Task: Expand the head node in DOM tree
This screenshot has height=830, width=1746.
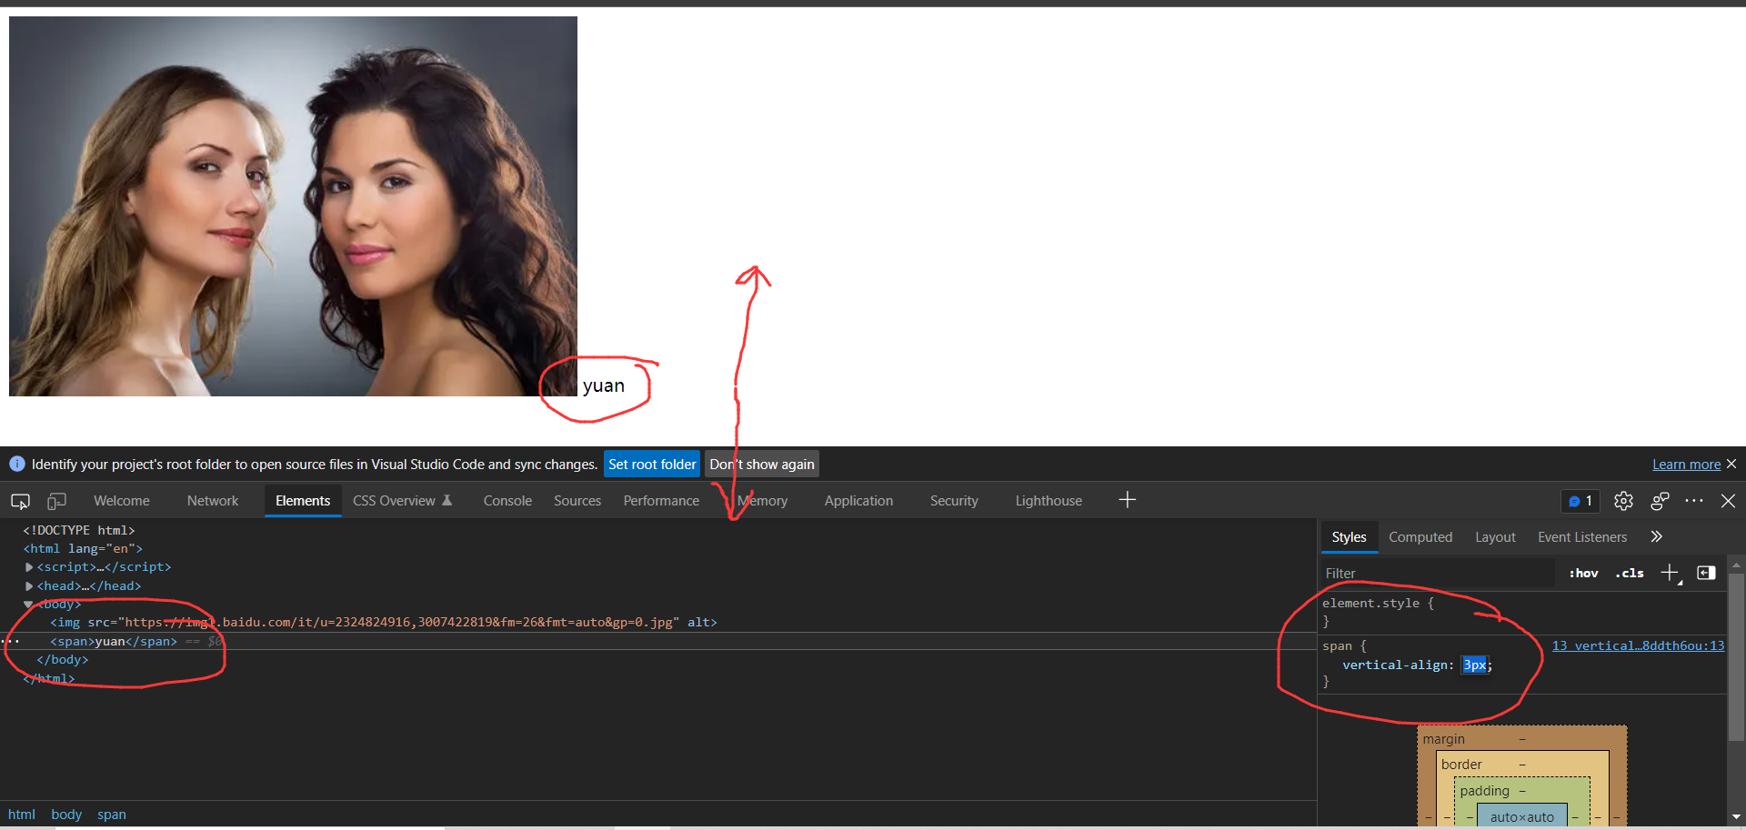Action: [29, 586]
